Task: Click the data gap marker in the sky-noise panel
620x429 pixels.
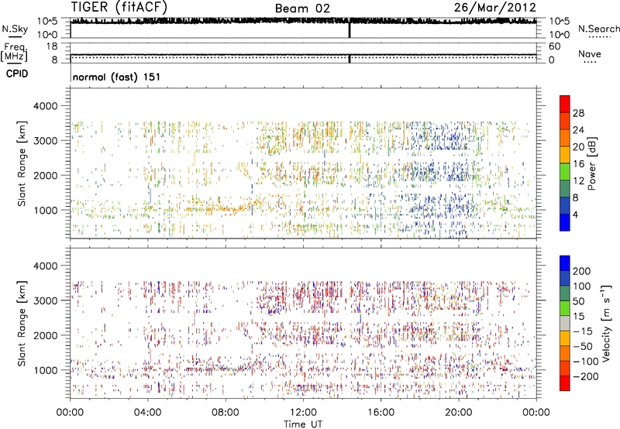Action: click(350, 30)
